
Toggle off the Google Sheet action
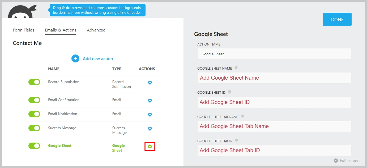pos(34,146)
